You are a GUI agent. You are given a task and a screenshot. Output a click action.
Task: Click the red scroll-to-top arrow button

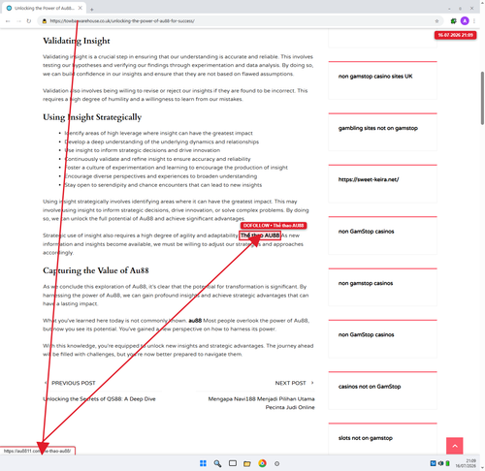[455, 446]
